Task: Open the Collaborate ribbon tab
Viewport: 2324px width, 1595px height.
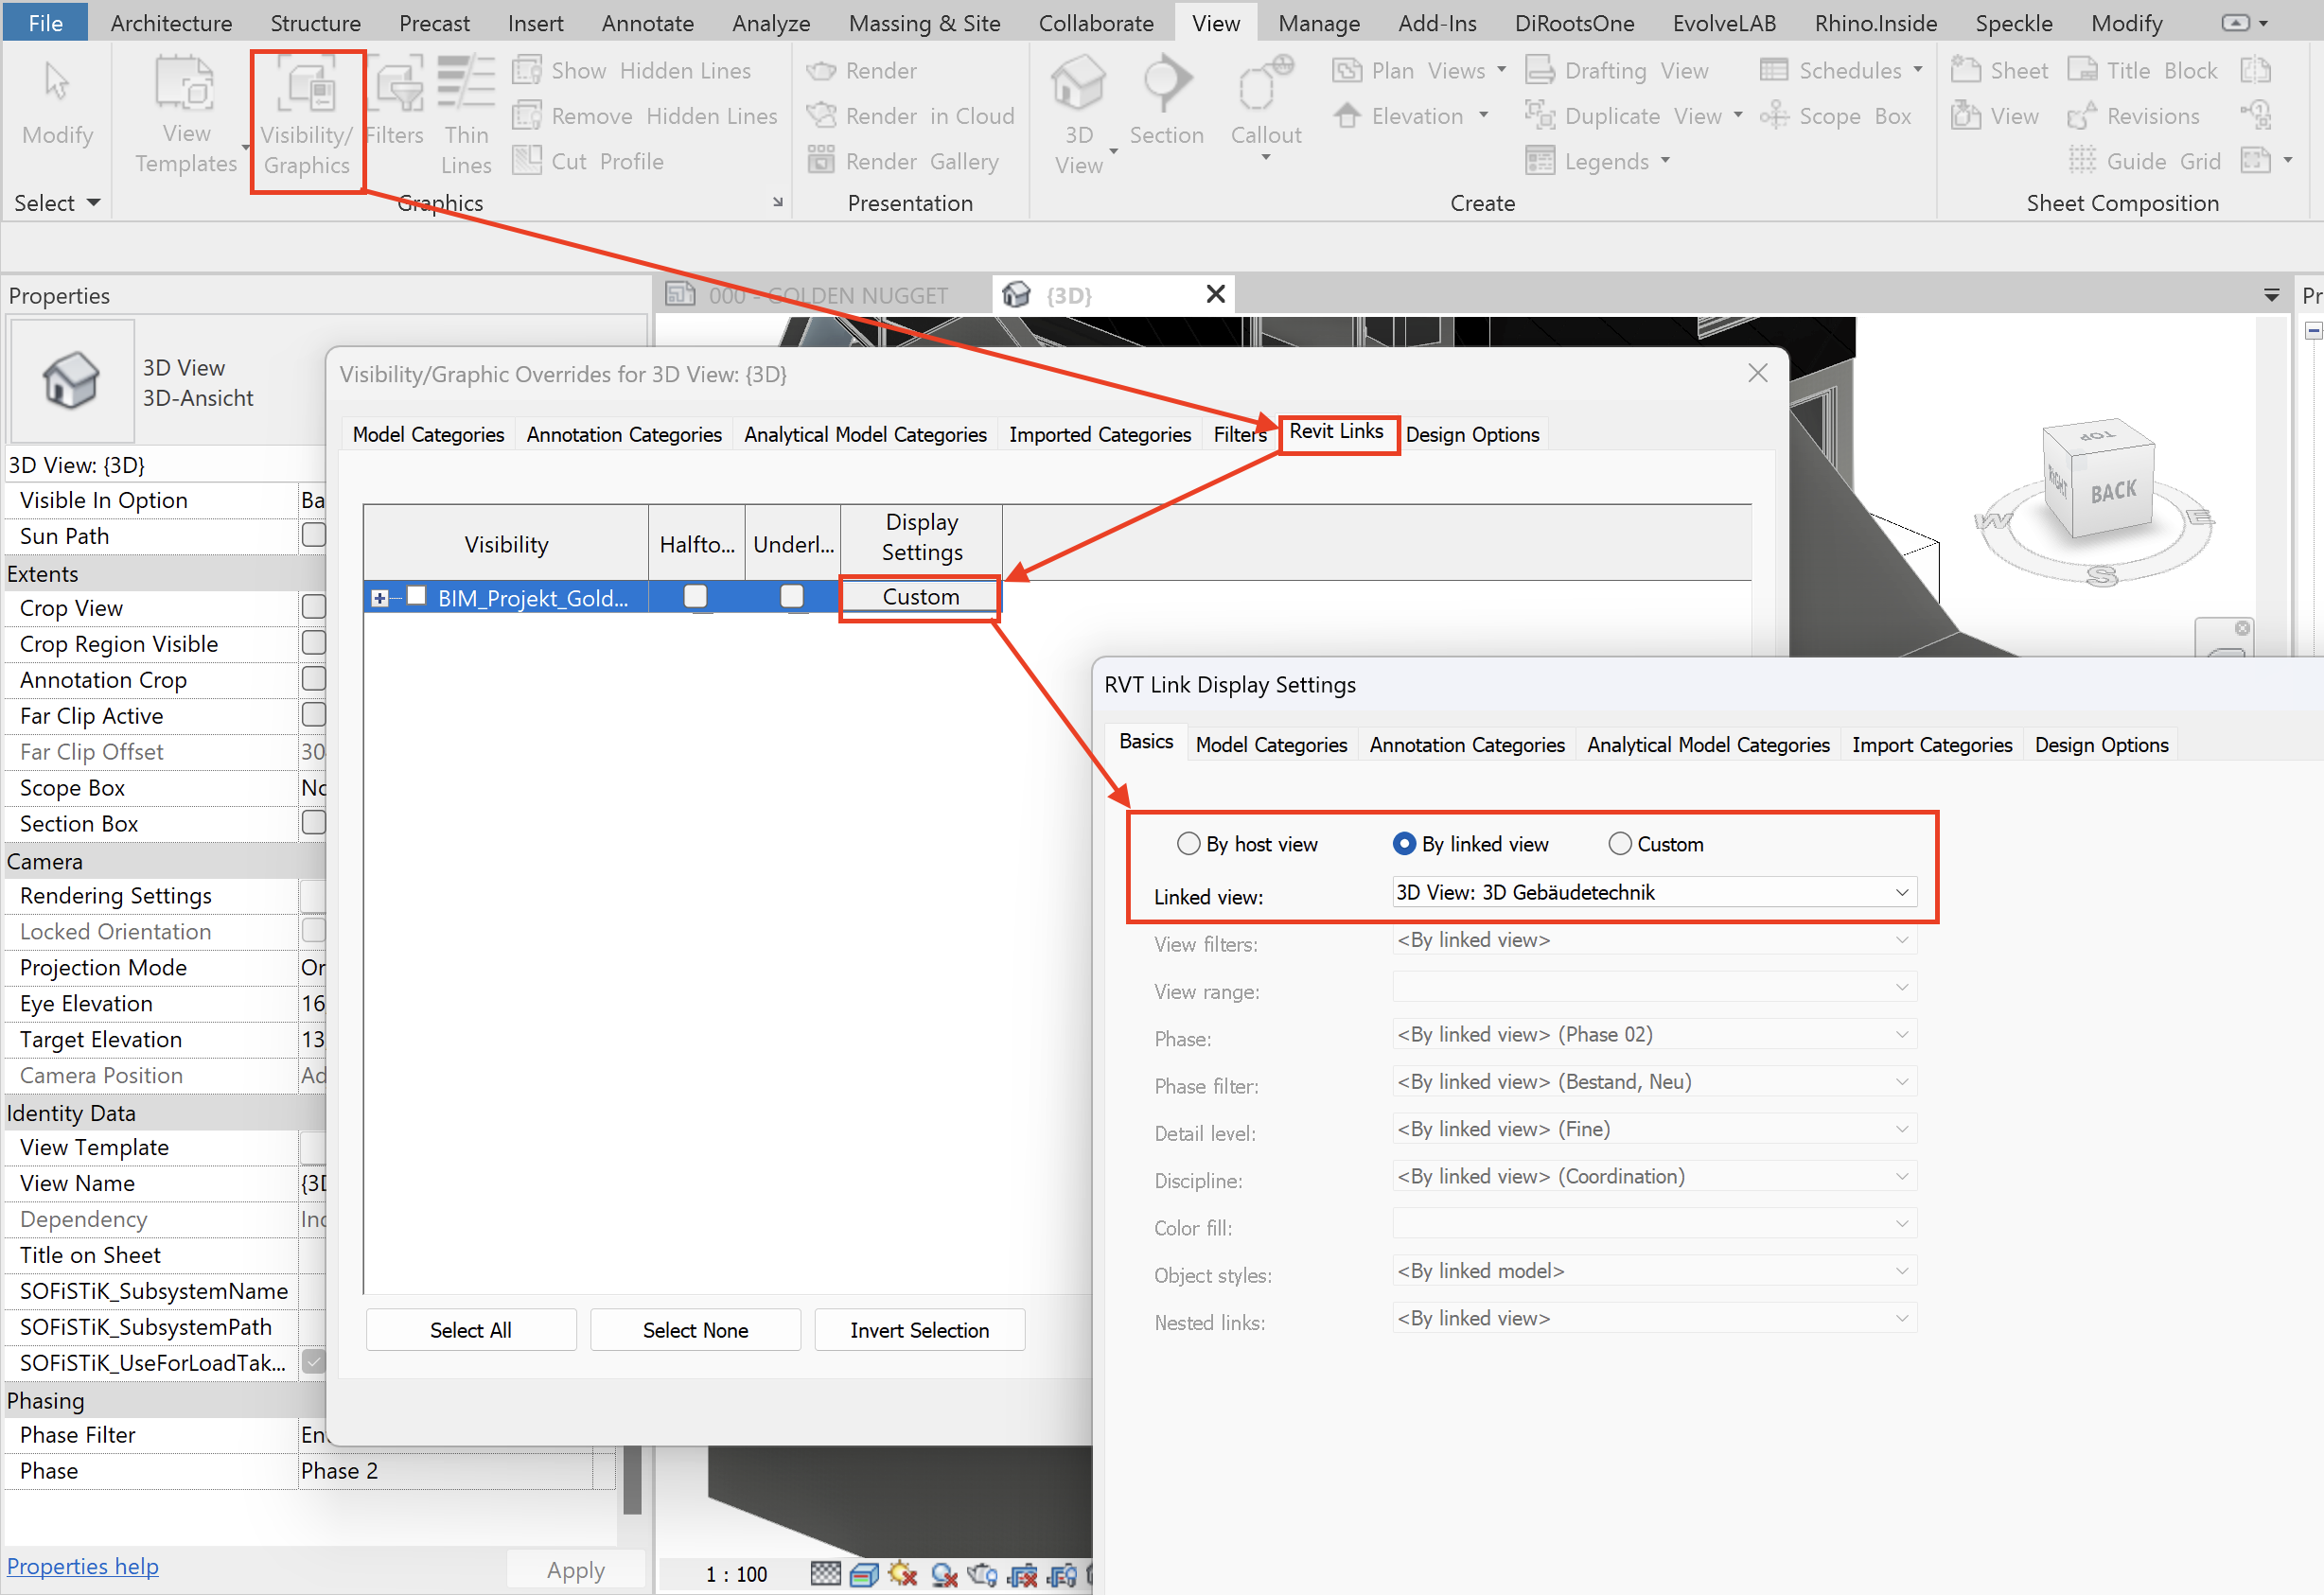Action: 1095,23
